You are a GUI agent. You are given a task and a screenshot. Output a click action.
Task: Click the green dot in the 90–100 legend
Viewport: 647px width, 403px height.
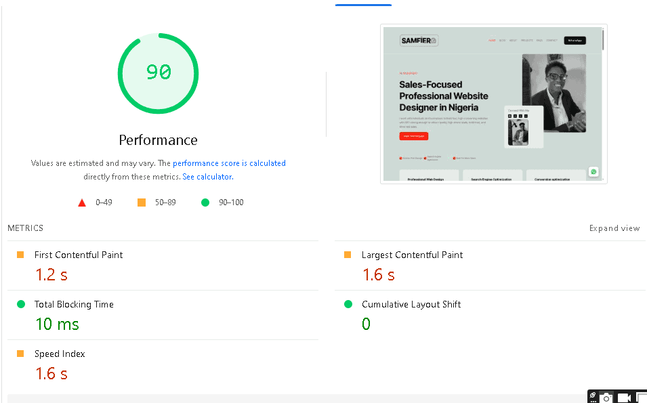tap(205, 202)
